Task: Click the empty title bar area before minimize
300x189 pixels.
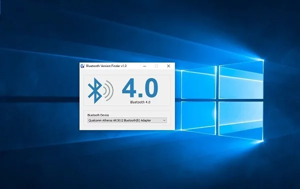Action: (133, 66)
